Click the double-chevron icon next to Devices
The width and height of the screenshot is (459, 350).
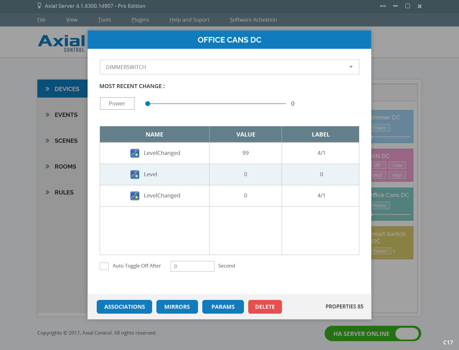48,89
